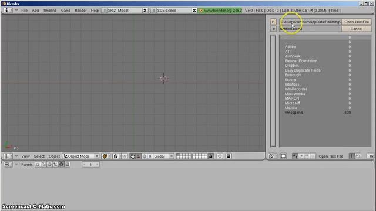This screenshot has height=211, width=376.
Task: Select the Shading context icon in Panels
Action: coord(49,164)
